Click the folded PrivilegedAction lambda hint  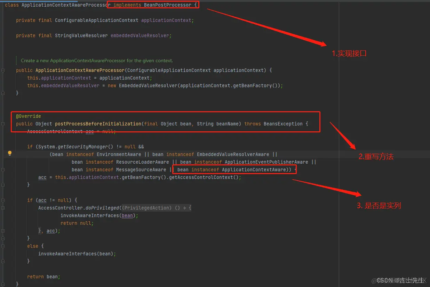pyautogui.click(x=156, y=208)
